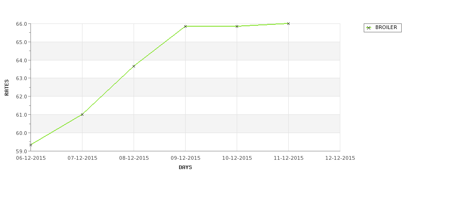457x201 pixels.
Task: Click the data point marker on 11-12-2015
Action: (289, 23)
